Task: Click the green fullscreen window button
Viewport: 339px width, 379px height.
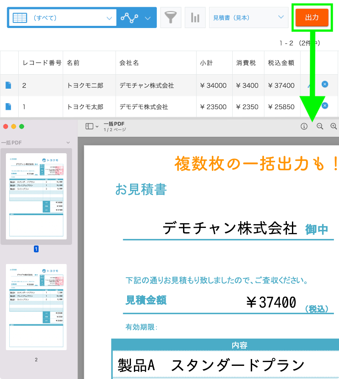Action: click(x=22, y=126)
